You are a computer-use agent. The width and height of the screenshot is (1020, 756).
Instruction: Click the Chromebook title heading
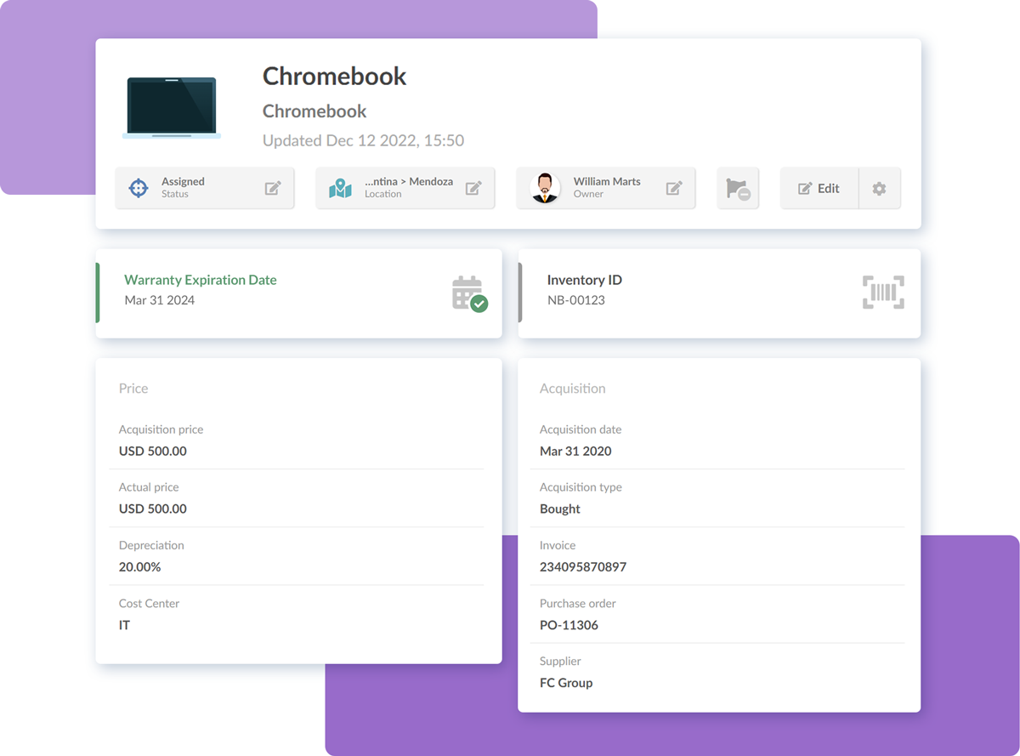pos(334,77)
